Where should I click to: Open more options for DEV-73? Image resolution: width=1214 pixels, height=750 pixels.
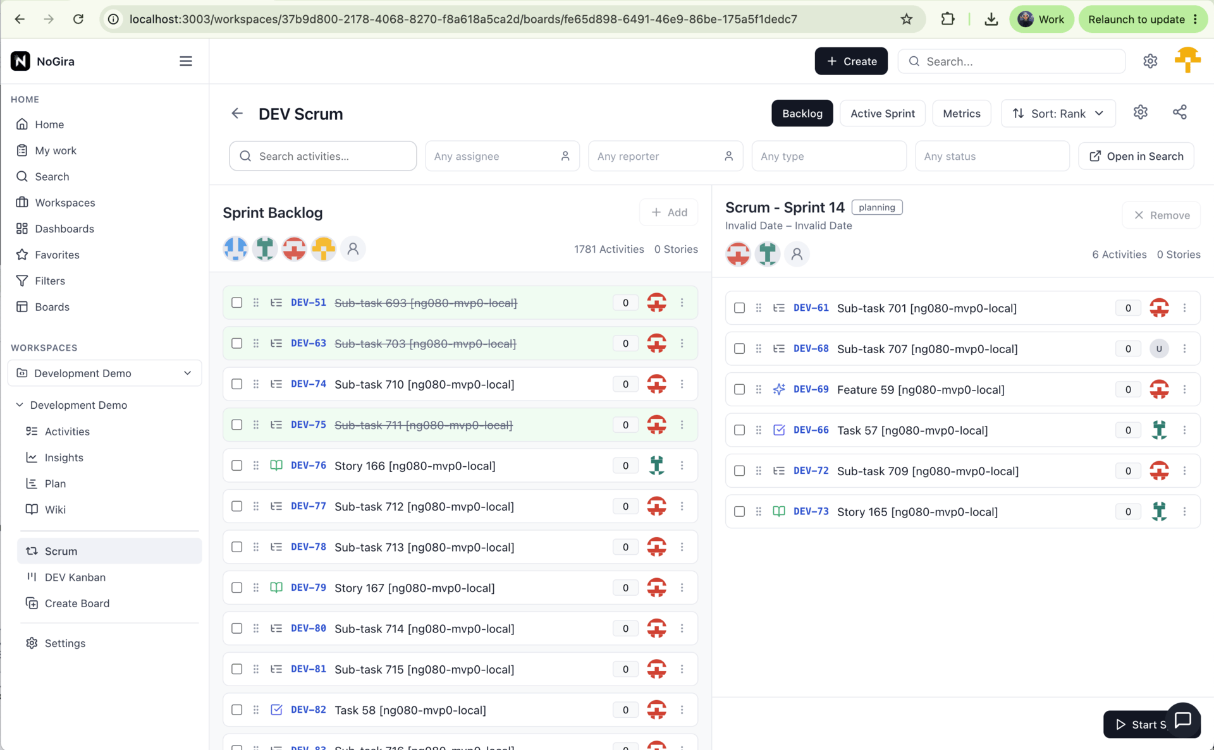pos(1184,511)
